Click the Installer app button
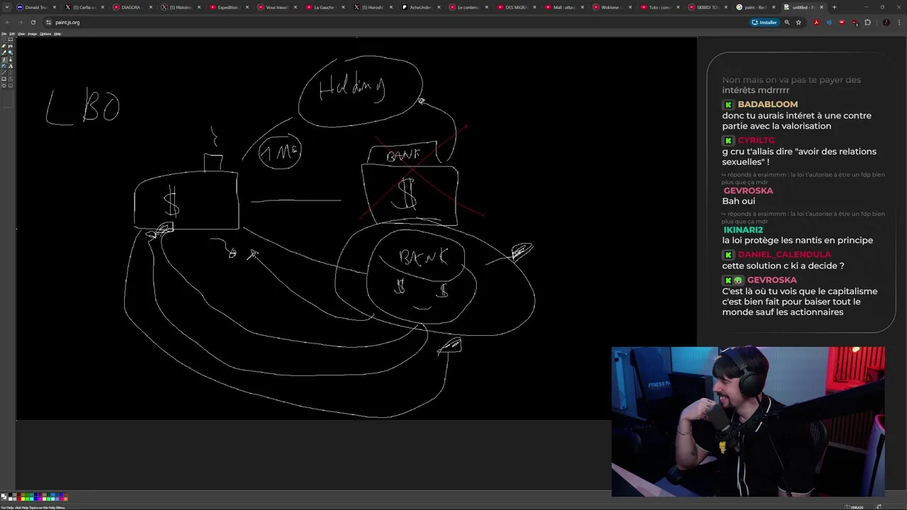Screen dimensions: 907x510 (765, 22)
